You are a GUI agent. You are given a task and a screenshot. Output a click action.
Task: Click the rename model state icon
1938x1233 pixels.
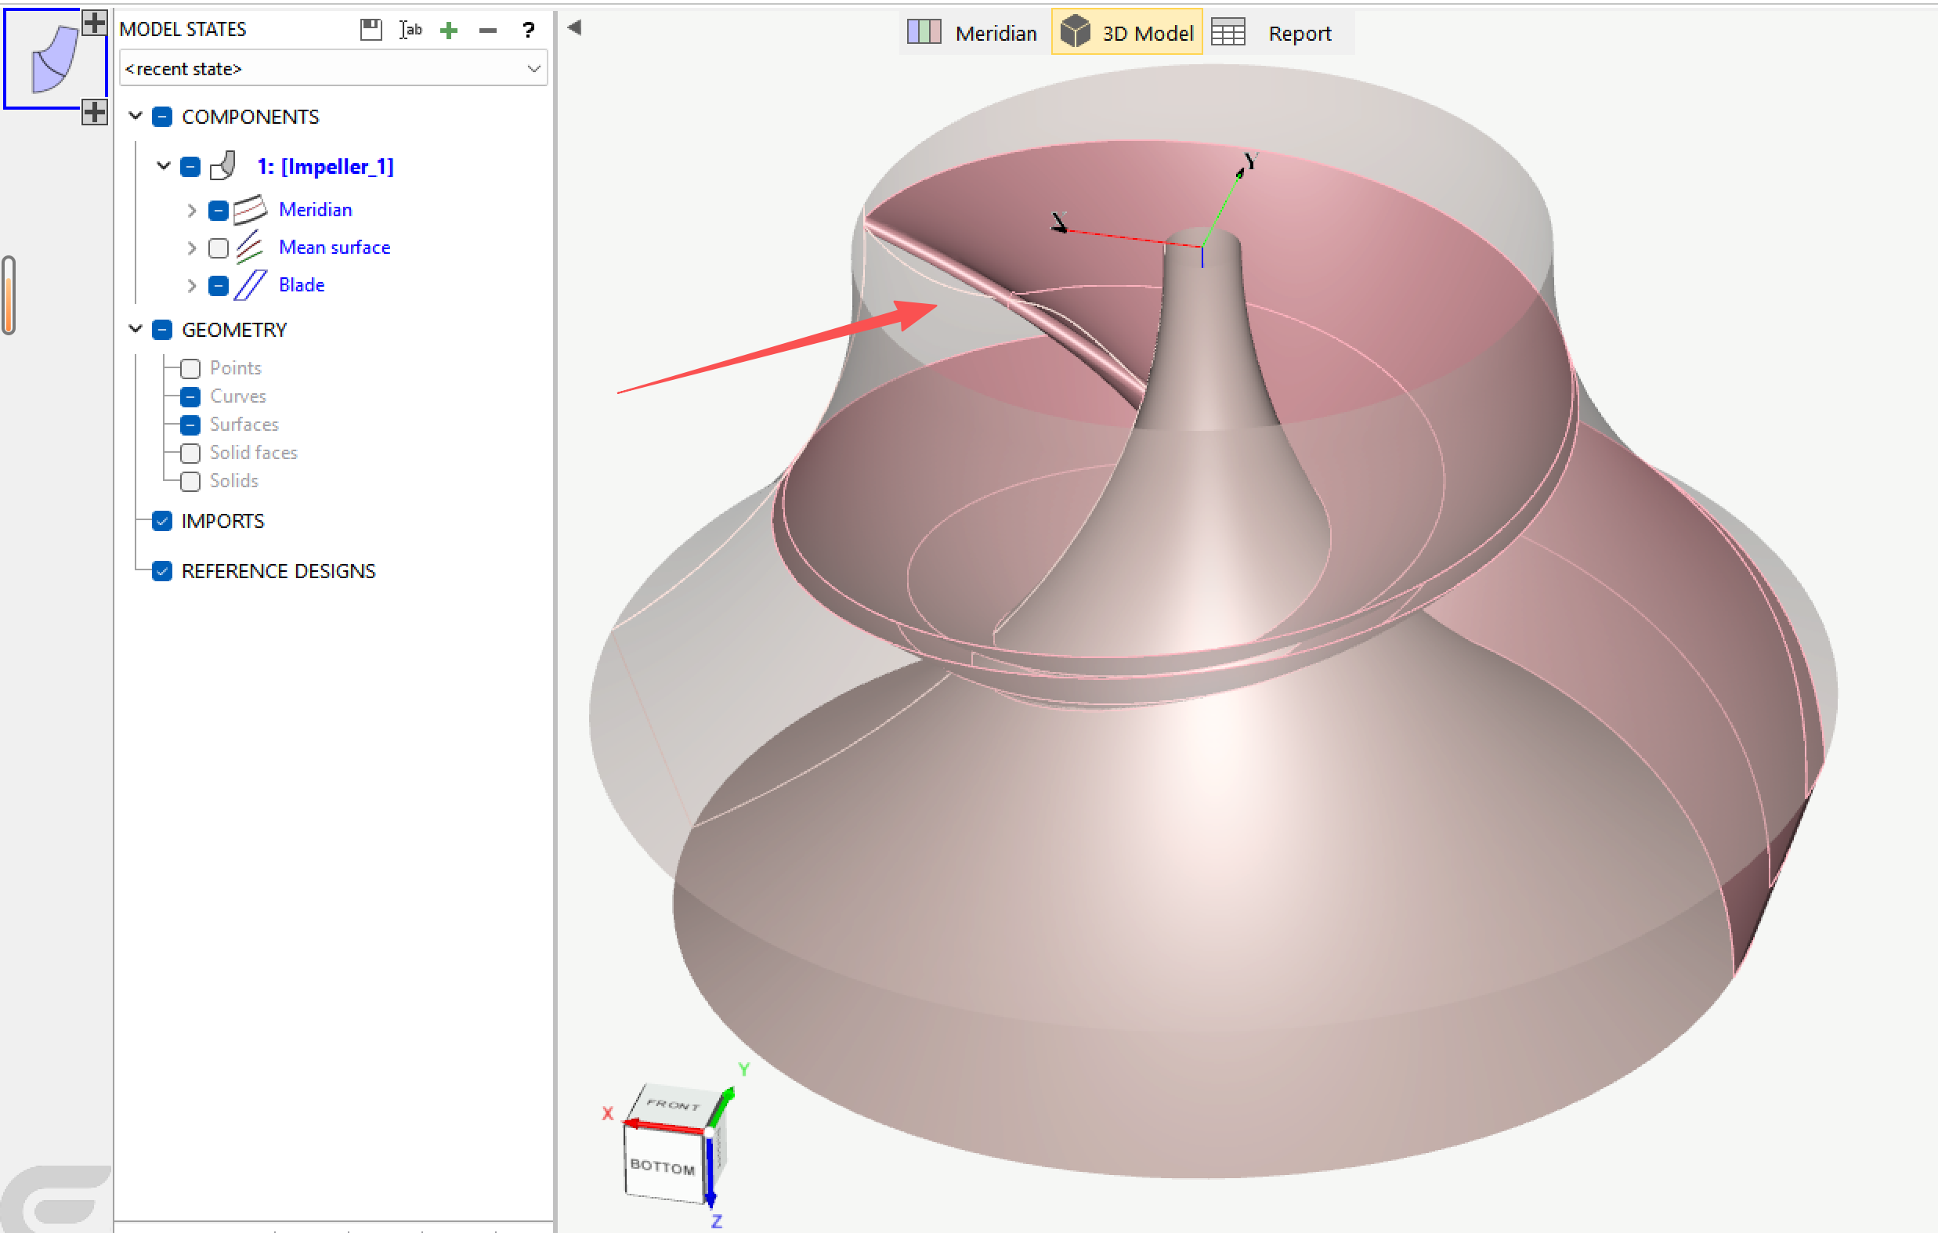(x=410, y=30)
